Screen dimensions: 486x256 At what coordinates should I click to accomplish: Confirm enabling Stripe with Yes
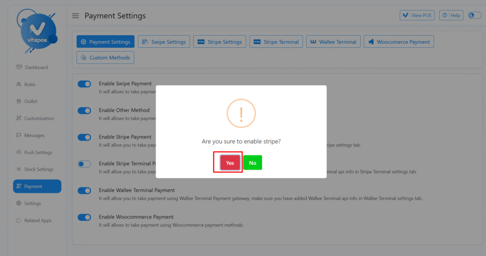coord(230,163)
